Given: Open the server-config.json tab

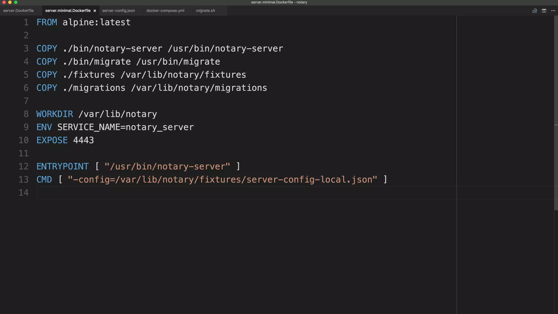Looking at the screenshot, I should (x=119, y=11).
